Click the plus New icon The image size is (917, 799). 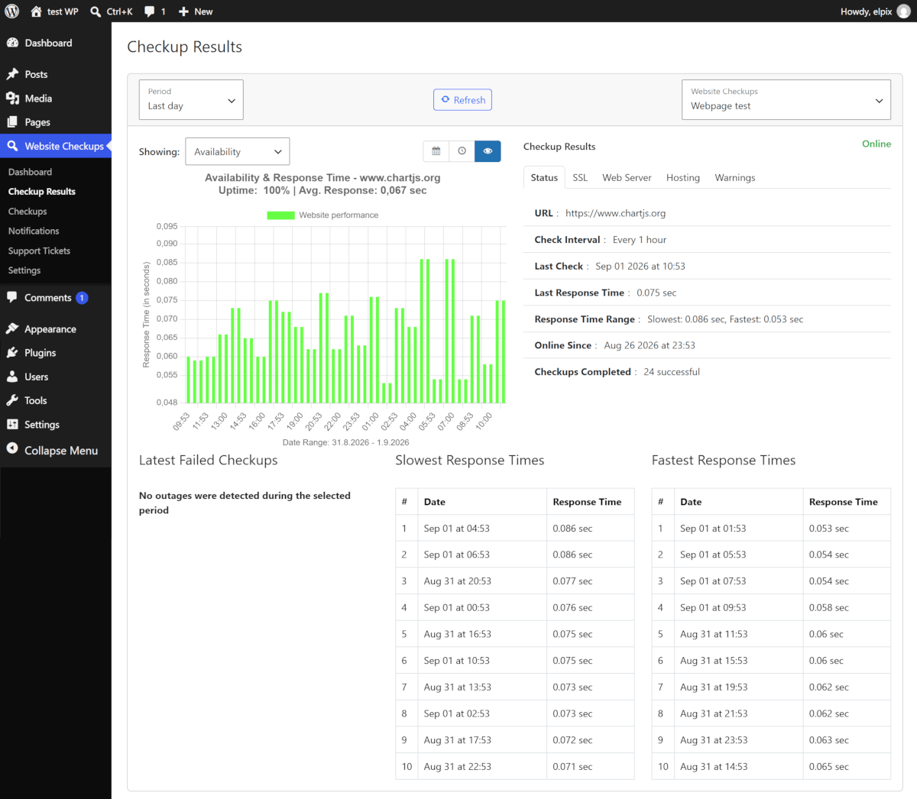click(x=183, y=11)
